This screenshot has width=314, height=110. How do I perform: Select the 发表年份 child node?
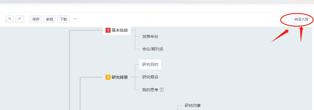[150, 36]
